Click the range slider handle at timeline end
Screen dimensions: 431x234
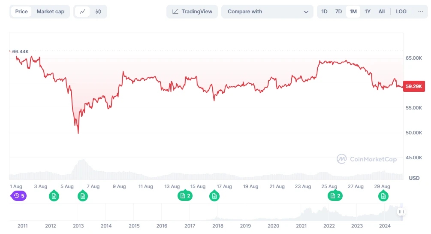point(401,212)
